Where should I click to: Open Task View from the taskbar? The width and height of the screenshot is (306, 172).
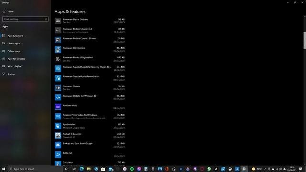tap(74, 169)
